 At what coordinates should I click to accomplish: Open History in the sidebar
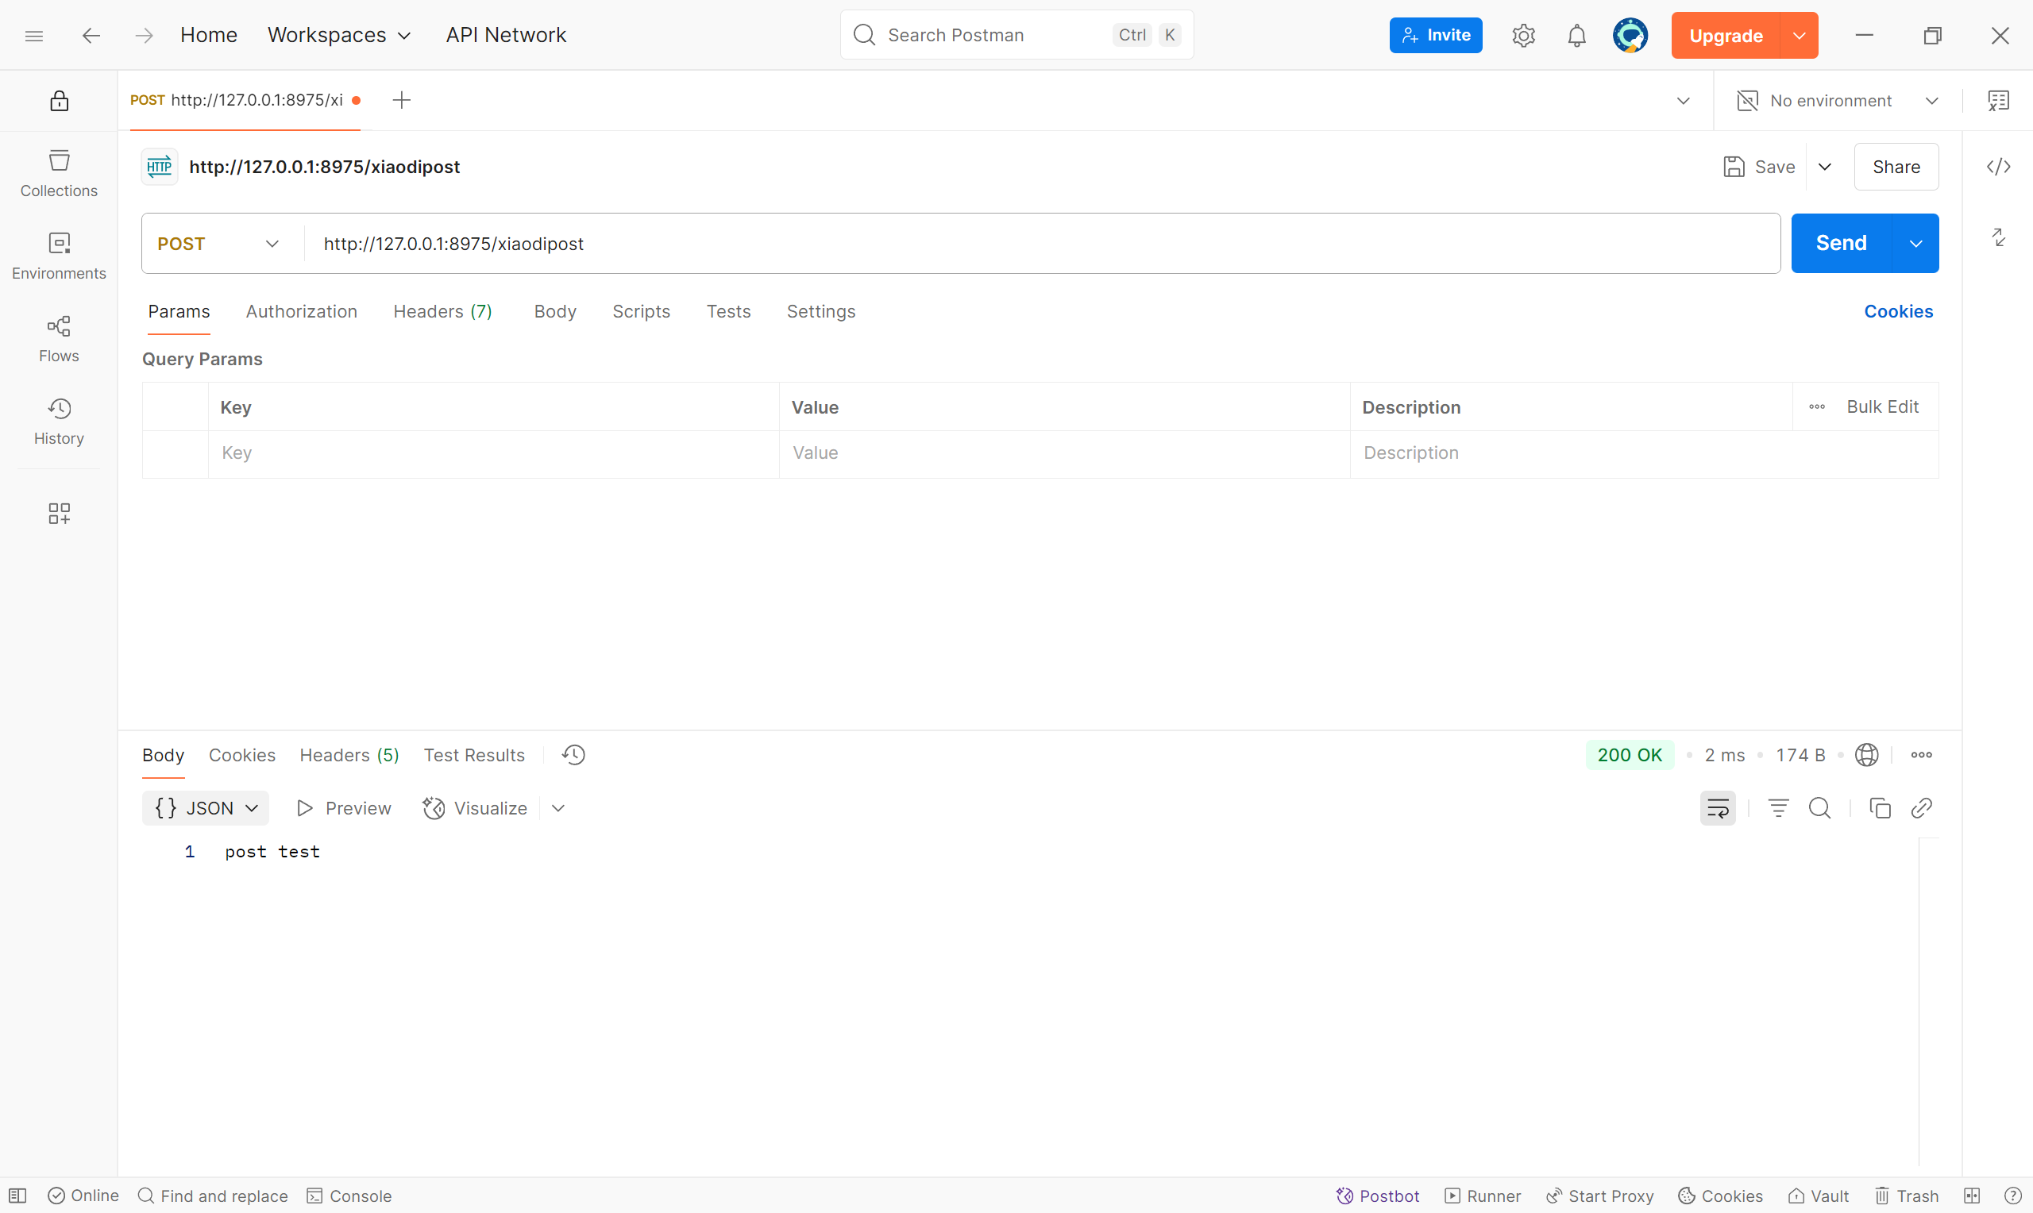point(58,420)
